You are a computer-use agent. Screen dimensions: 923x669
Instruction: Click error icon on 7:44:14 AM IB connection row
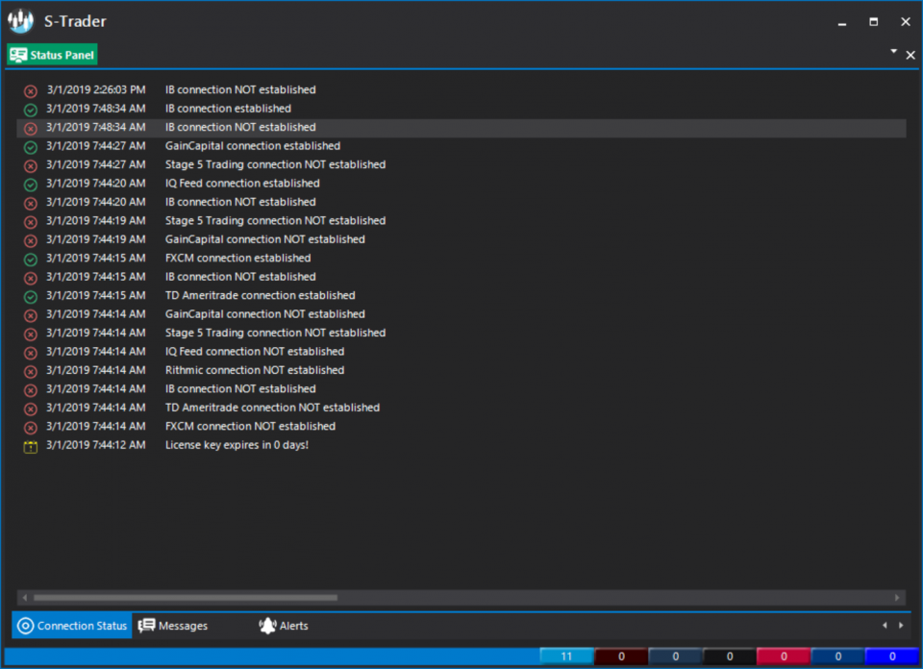tap(31, 390)
